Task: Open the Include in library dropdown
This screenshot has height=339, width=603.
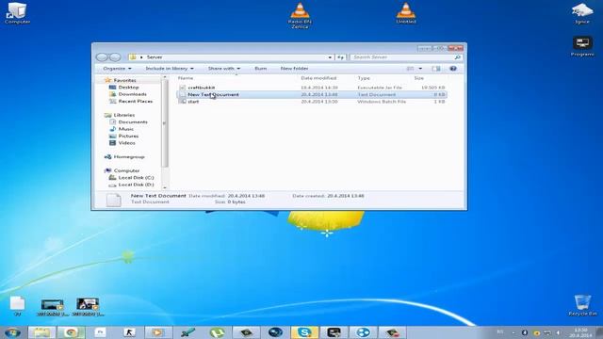Action: coord(170,69)
